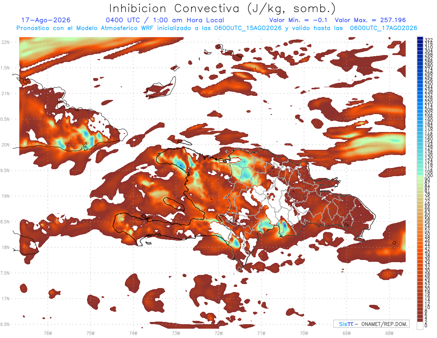Viewport: 437px width, 338px height.
Task: Pick the darkest blue swatch atop the color bar
Action: click(420, 38)
